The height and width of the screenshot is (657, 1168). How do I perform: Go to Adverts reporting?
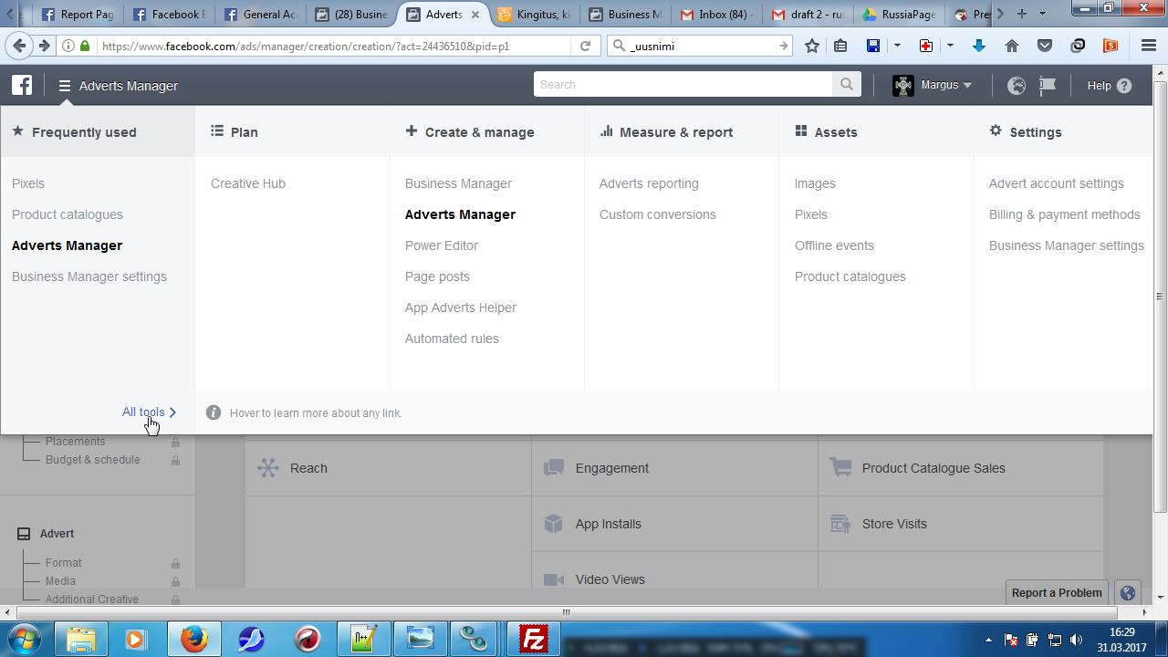[x=649, y=183]
